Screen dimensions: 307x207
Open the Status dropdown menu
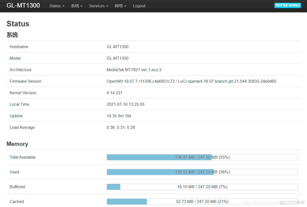tap(57, 6)
